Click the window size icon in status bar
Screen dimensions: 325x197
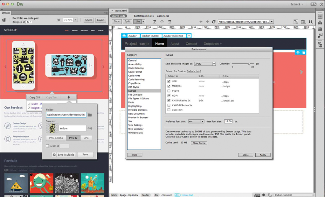270,195
